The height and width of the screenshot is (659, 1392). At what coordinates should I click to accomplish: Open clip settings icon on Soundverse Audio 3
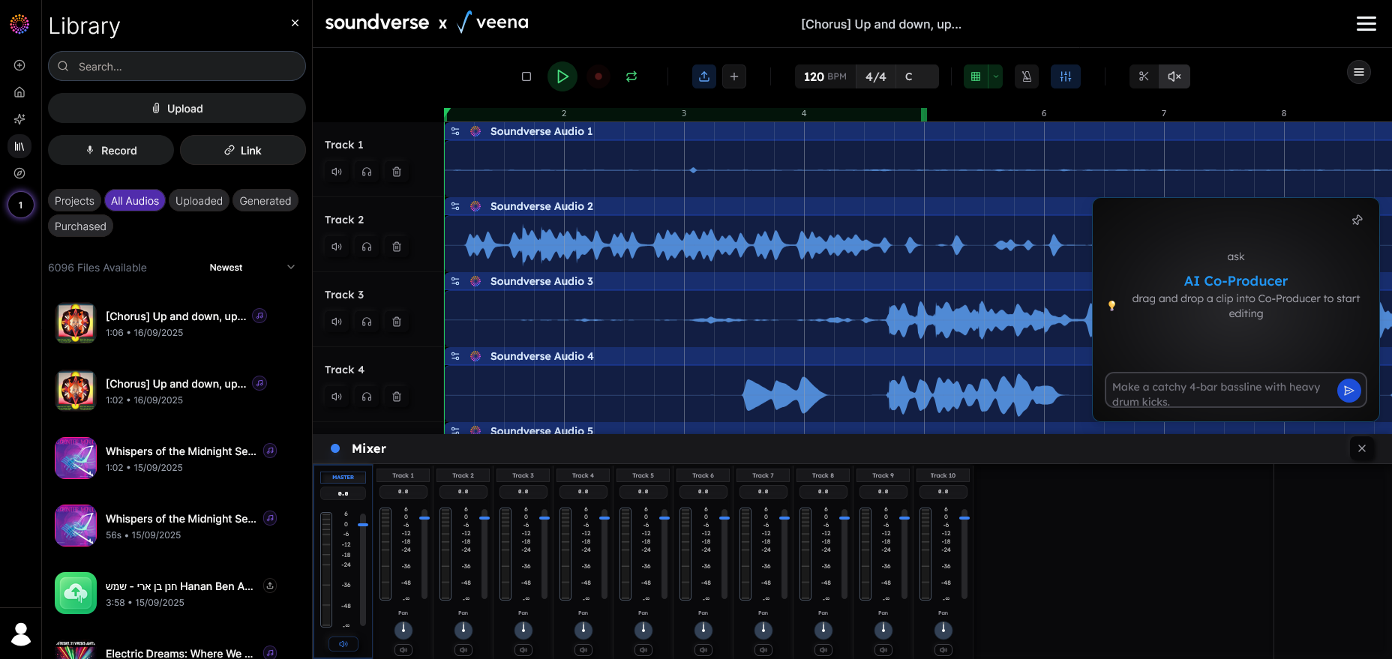[x=455, y=281]
